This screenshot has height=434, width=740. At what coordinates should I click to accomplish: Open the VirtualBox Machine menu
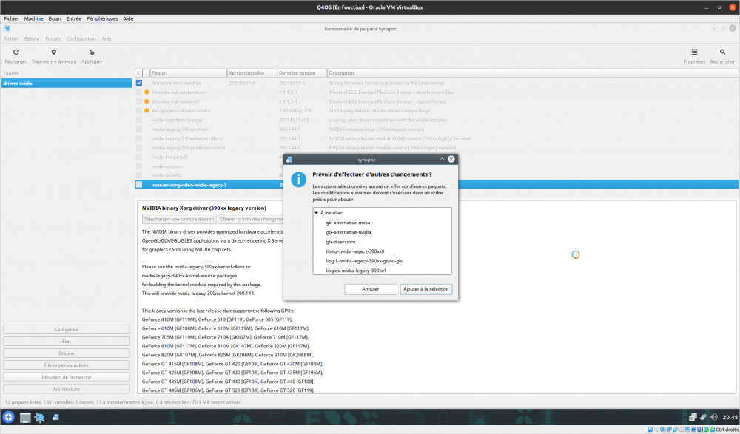(x=33, y=18)
